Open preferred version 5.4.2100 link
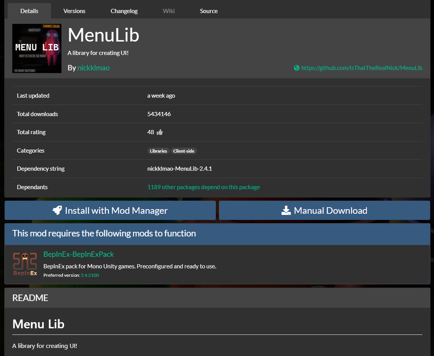 pyautogui.click(x=90, y=275)
